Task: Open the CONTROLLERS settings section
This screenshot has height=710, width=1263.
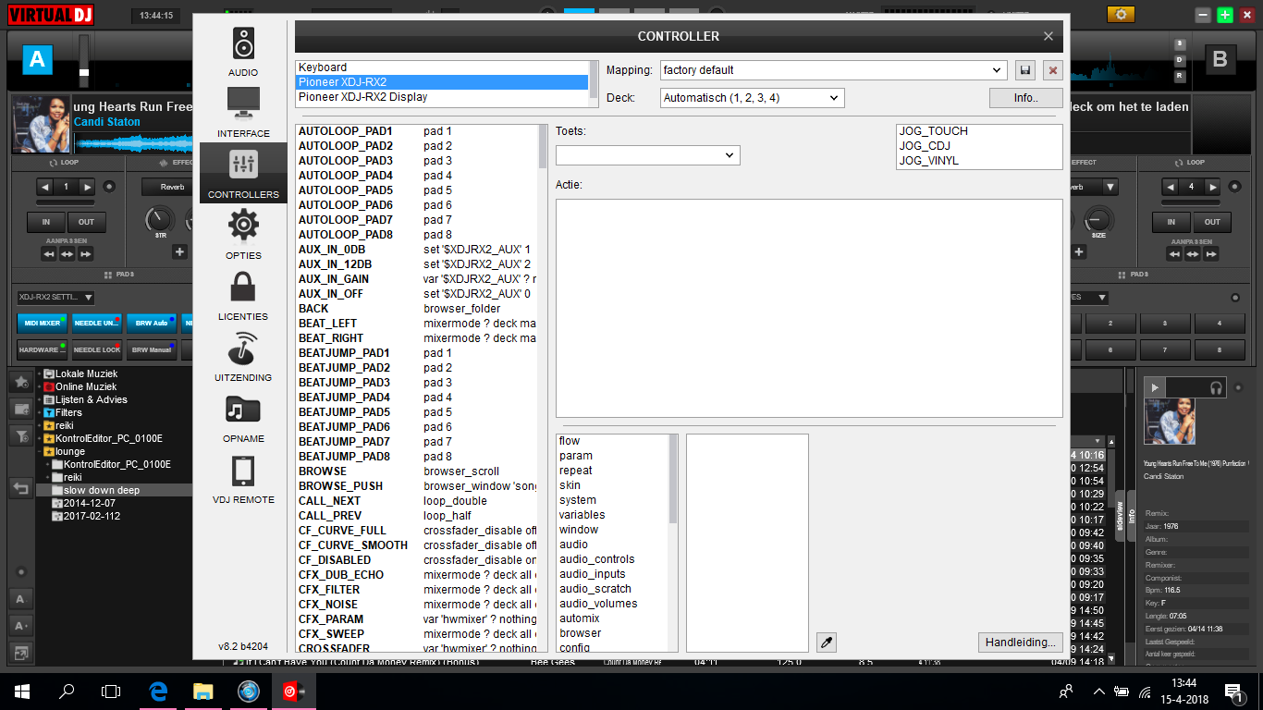Action: coord(243,174)
